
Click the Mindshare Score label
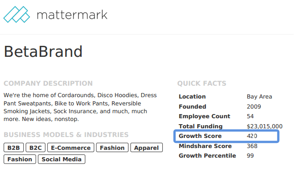click(x=205, y=146)
